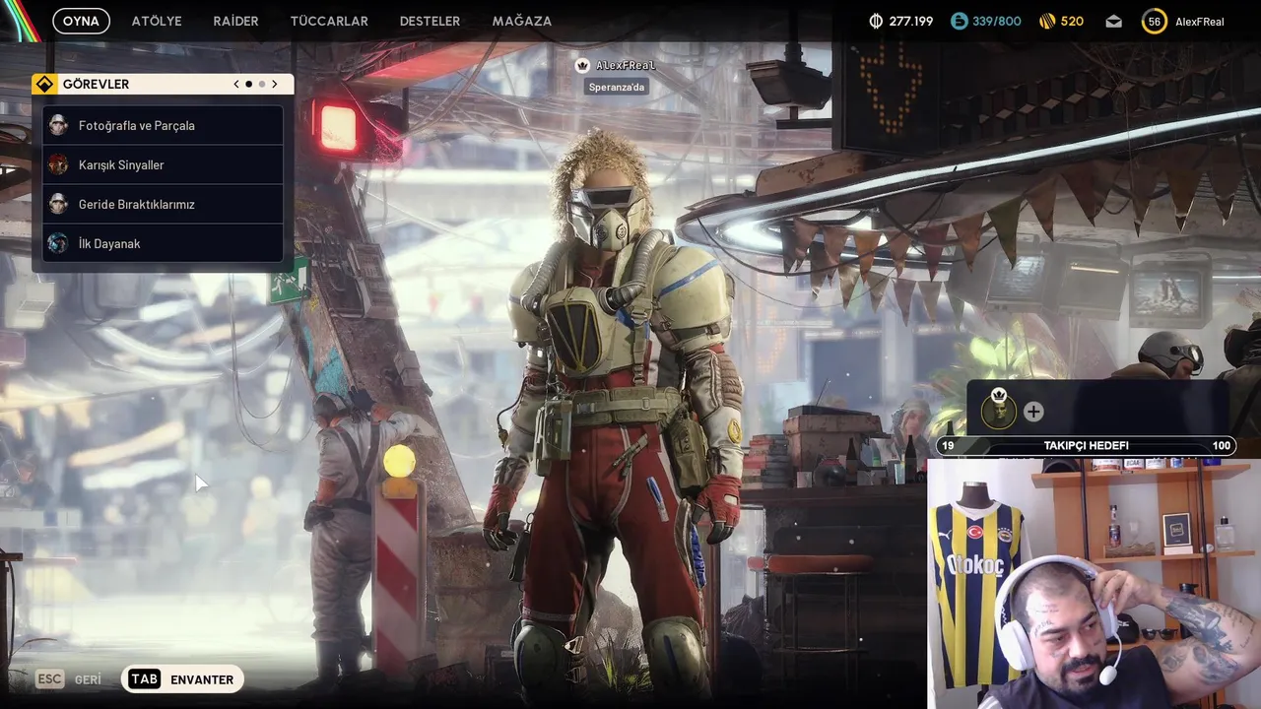1261x709 pixels.
Task: Click the blue token icon next to 339/800
Action: (x=959, y=21)
